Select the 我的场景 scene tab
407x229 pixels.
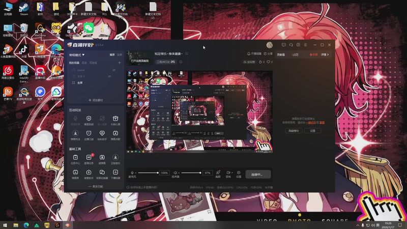tap(74, 63)
